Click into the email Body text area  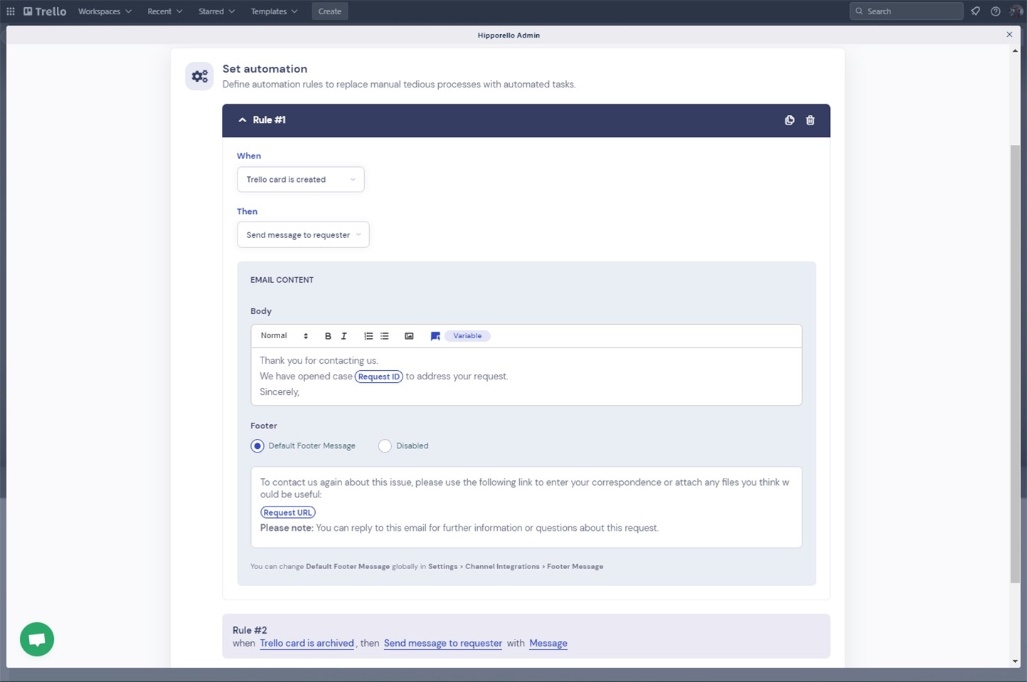526,377
